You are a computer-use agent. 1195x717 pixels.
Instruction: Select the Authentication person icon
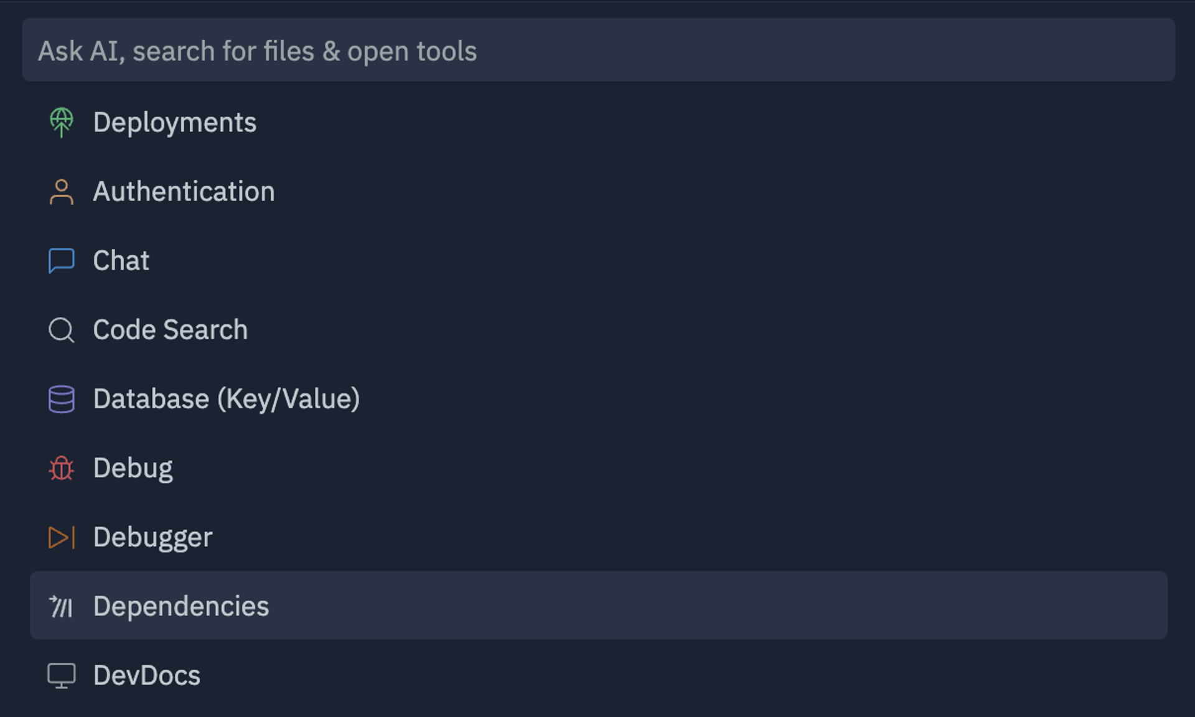click(62, 192)
